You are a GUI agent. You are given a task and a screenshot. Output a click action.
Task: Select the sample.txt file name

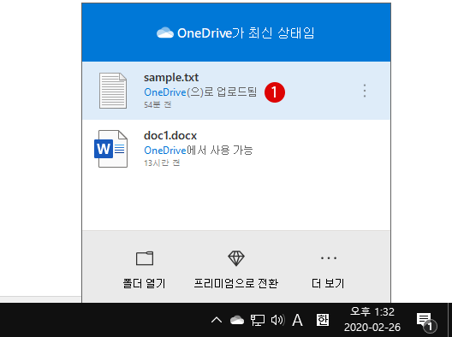[171, 78]
